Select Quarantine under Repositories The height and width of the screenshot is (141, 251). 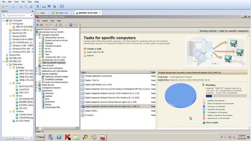click(50, 102)
